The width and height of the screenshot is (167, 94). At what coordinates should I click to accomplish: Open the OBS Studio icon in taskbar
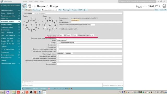pyautogui.click(x=31, y=92)
